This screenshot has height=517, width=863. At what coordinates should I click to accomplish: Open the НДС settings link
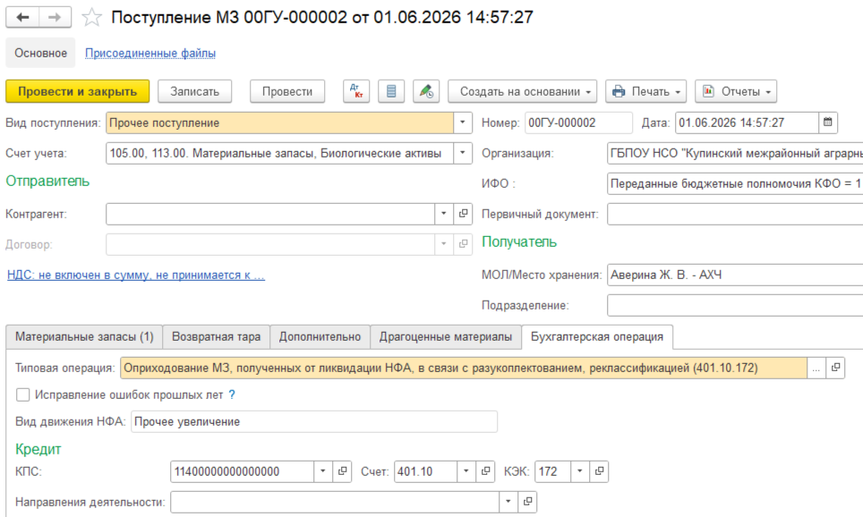(x=136, y=275)
